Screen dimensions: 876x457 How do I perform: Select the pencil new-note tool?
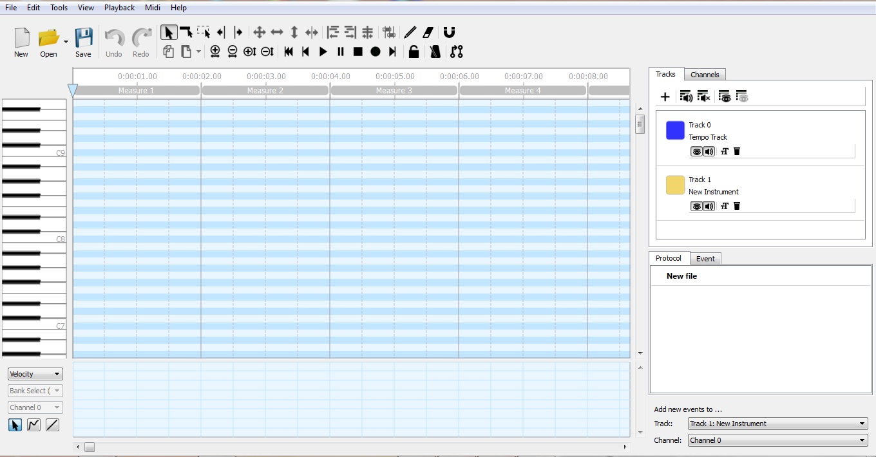click(410, 32)
